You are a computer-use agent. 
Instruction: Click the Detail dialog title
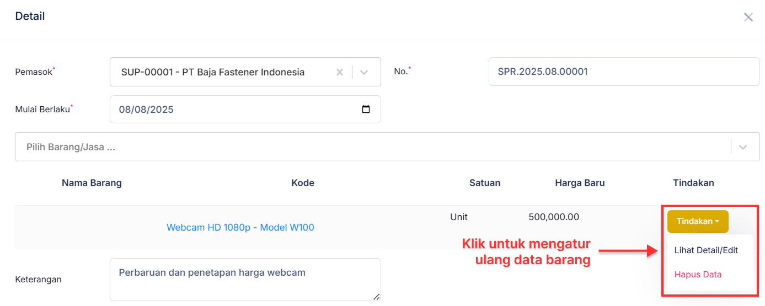click(30, 16)
